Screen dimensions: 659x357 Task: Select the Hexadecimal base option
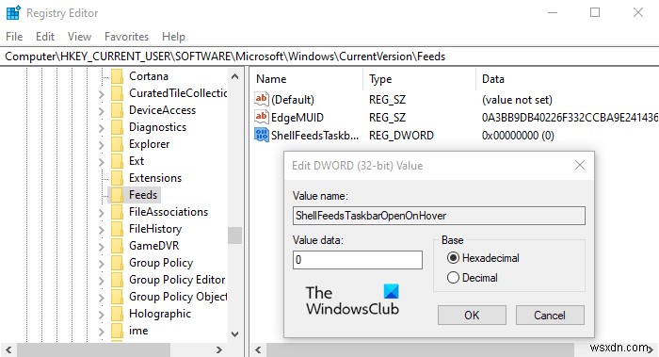pyautogui.click(x=453, y=258)
